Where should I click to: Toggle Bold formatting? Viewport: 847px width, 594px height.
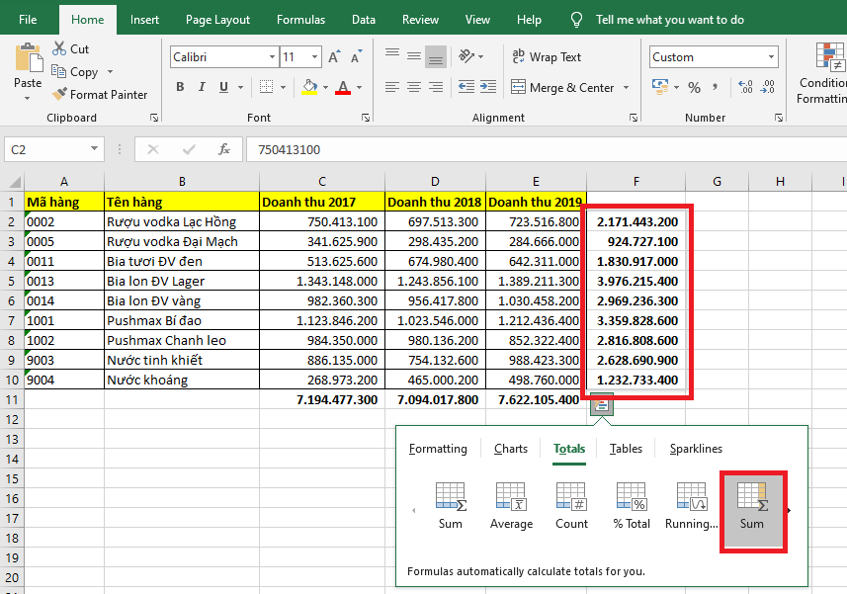(x=180, y=87)
